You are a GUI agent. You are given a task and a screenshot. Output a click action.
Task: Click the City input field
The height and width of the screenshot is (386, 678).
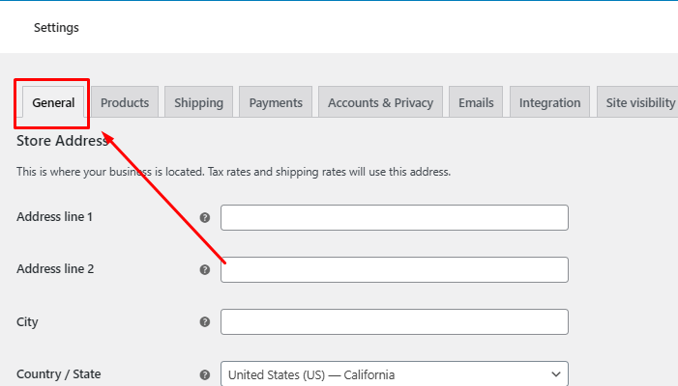[395, 321]
